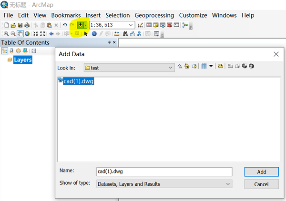Click the Full Extent globe icon
Viewport: 286px width, 201px height.
(27, 34)
